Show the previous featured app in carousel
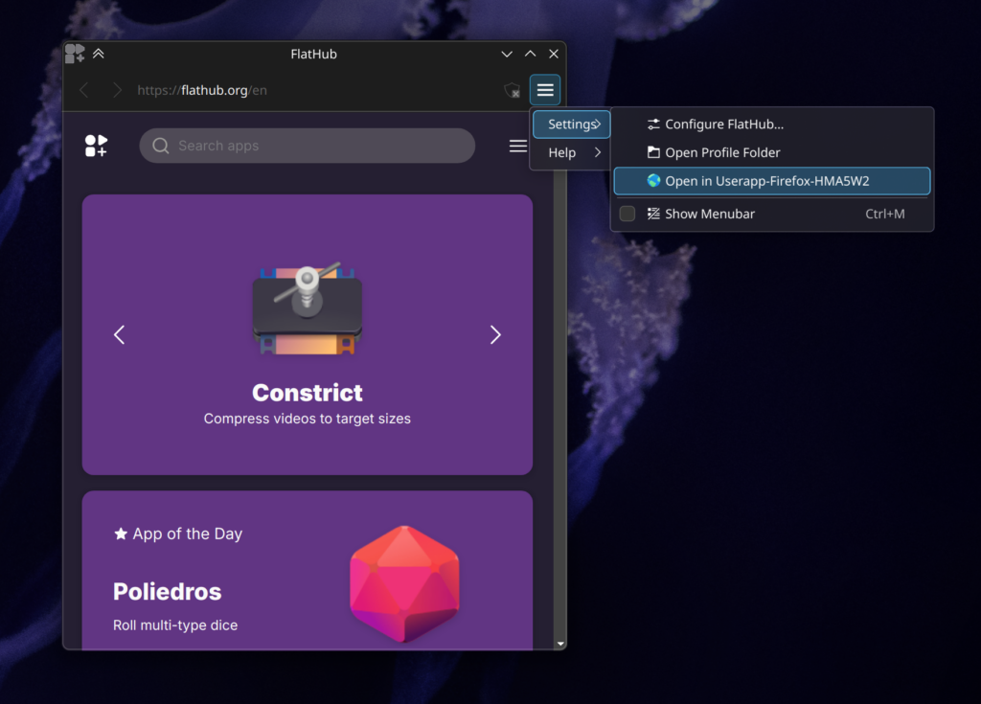This screenshot has width=981, height=704. pyautogui.click(x=120, y=334)
